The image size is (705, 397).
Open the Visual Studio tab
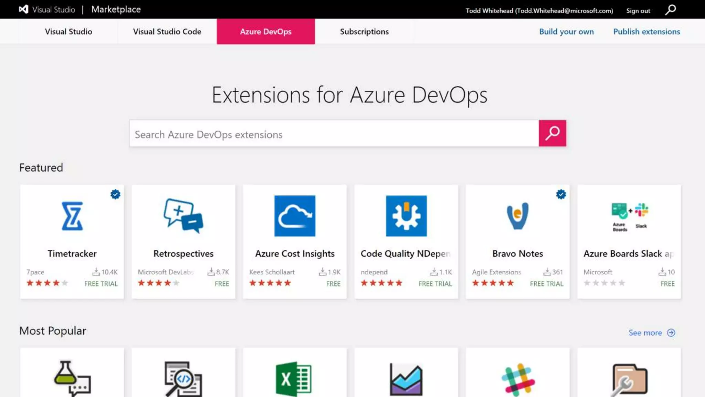click(69, 31)
